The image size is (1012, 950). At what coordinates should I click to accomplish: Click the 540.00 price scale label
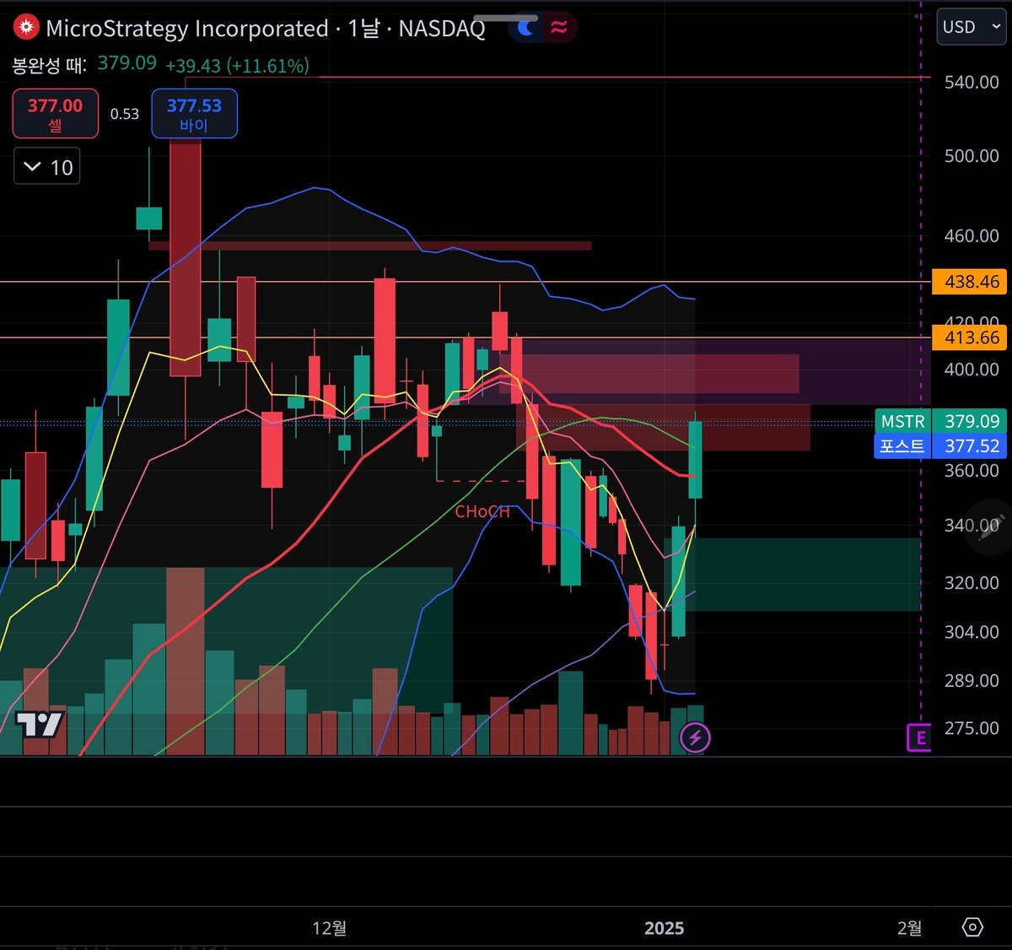tap(972, 82)
